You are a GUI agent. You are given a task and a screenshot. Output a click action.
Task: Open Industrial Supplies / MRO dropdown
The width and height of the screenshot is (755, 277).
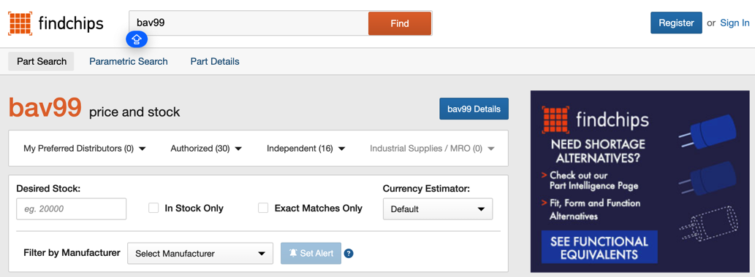point(432,149)
